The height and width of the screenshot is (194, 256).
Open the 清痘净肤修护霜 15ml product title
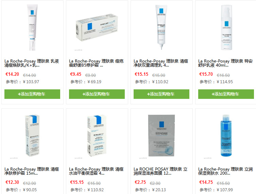pyautogui.click(x=32, y=171)
